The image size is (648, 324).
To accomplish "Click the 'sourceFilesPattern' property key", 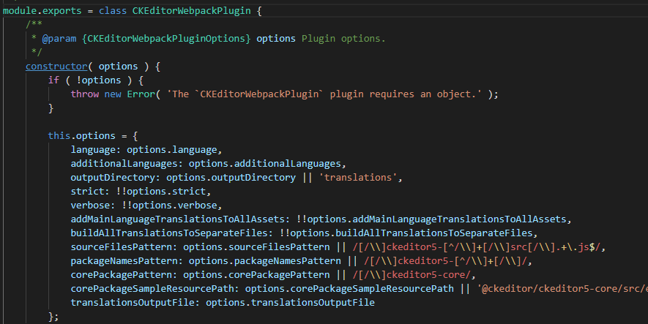I will click(x=121, y=247).
